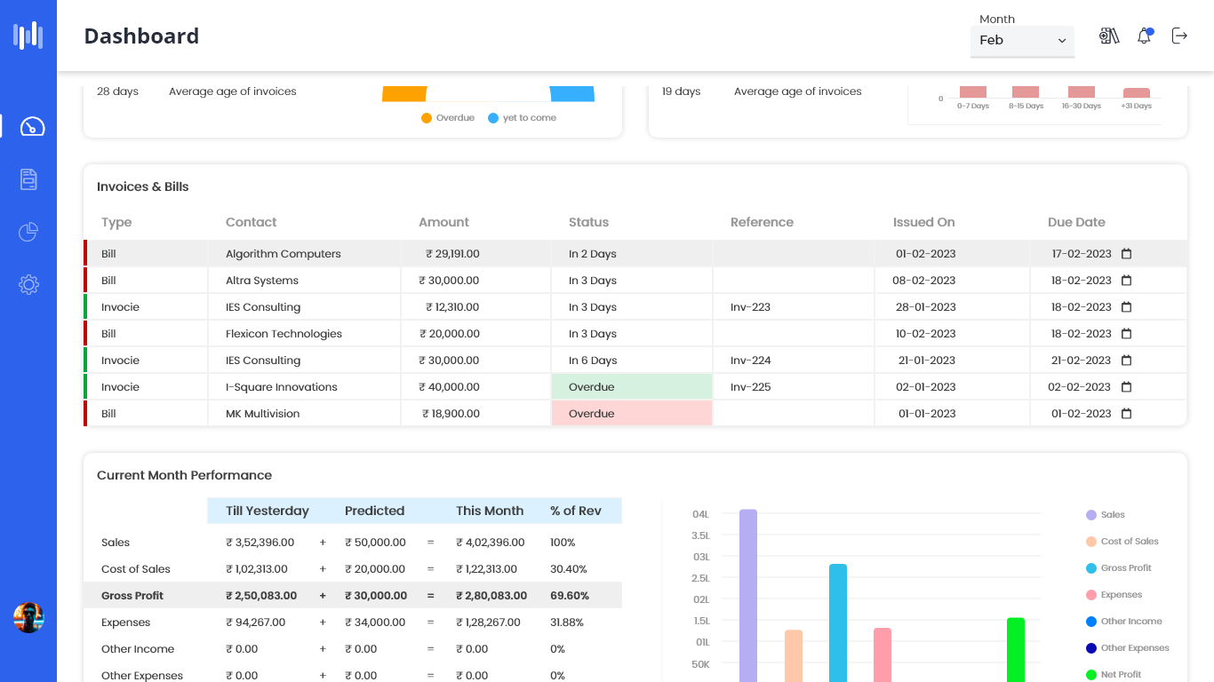The height and width of the screenshot is (682, 1214).
Task: Open the user profile avatar
Action: (28, 617)
